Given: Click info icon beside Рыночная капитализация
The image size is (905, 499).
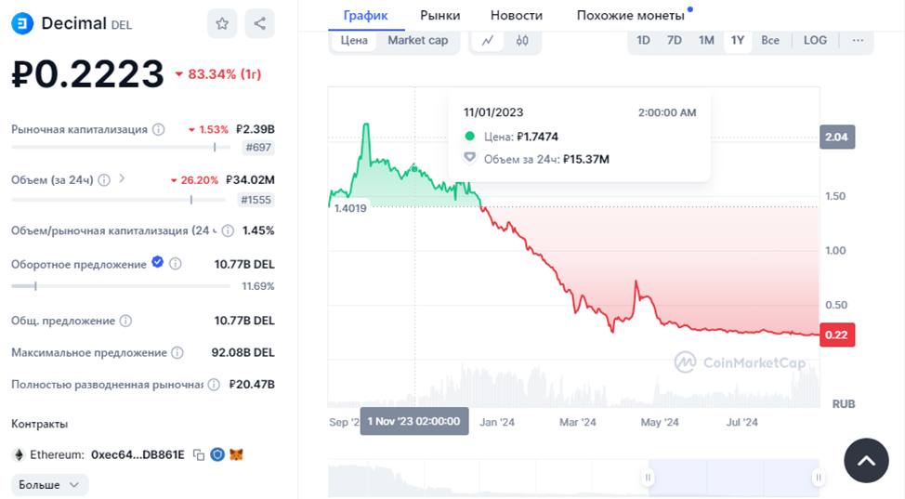Looking at the screenshot, I should tap(159, 129).
